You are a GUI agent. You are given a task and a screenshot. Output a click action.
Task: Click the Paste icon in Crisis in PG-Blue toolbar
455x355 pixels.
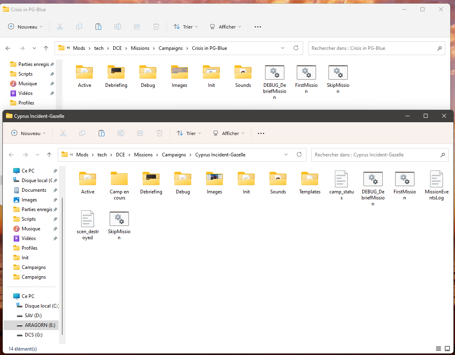click(x=98, y=27)
